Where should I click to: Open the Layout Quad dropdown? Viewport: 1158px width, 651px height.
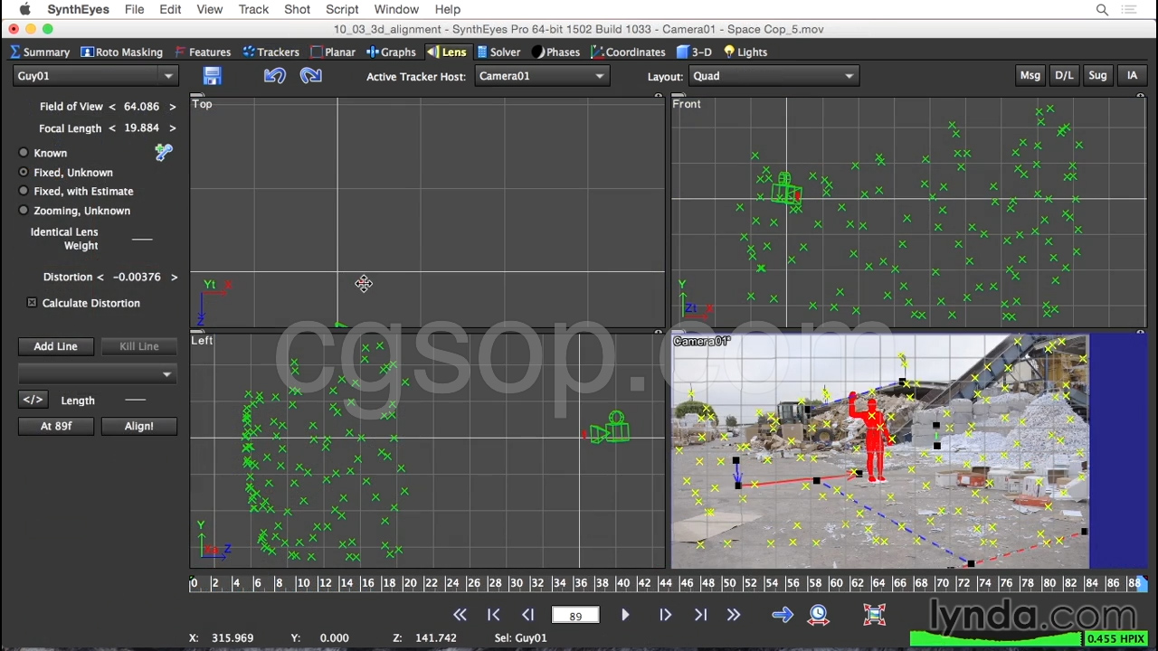click(774, 76)
